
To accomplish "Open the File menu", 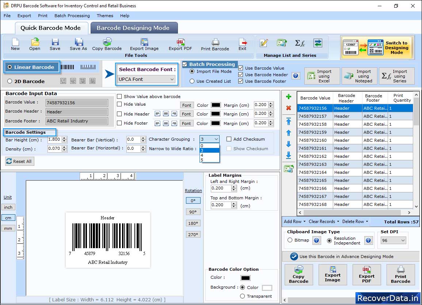I will point(7,16).
